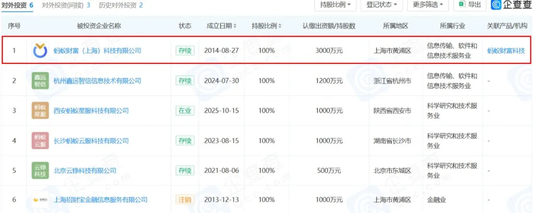
Task: Click date 2024-07-30
Action: pos(222,81)
